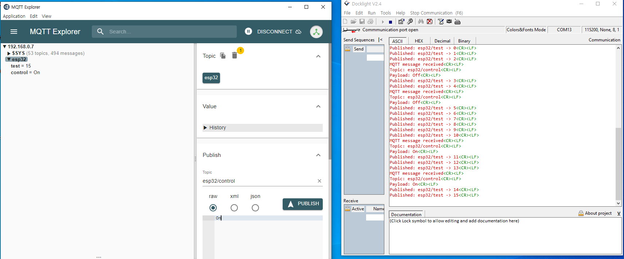Image resolution: width=624 pixels, height=259 pixels.
Task: Click the Send column header button
Action: click(359, 49)
